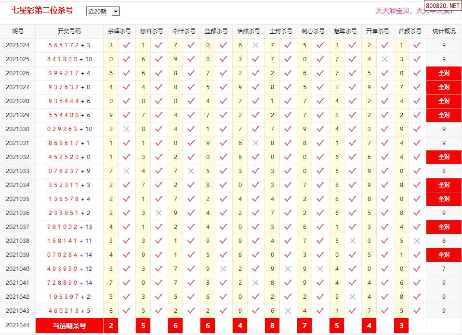
Task: Click draw numbers 9 3 5 4 4 4 + 6
Action: tap(69, 101)
